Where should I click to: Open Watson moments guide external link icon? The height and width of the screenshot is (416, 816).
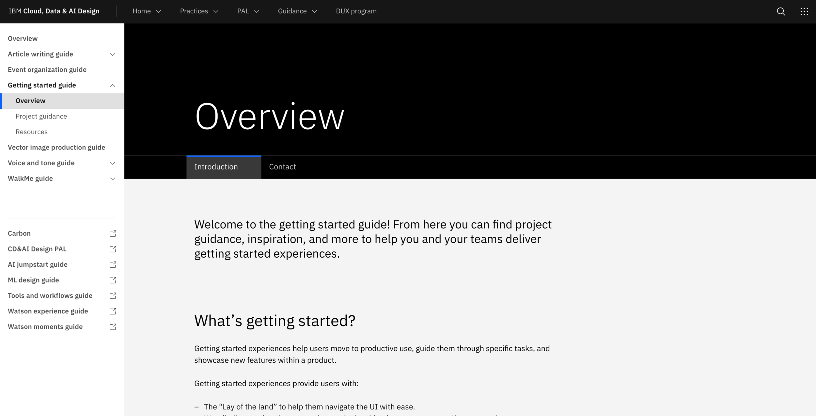[x=113, y=327]
